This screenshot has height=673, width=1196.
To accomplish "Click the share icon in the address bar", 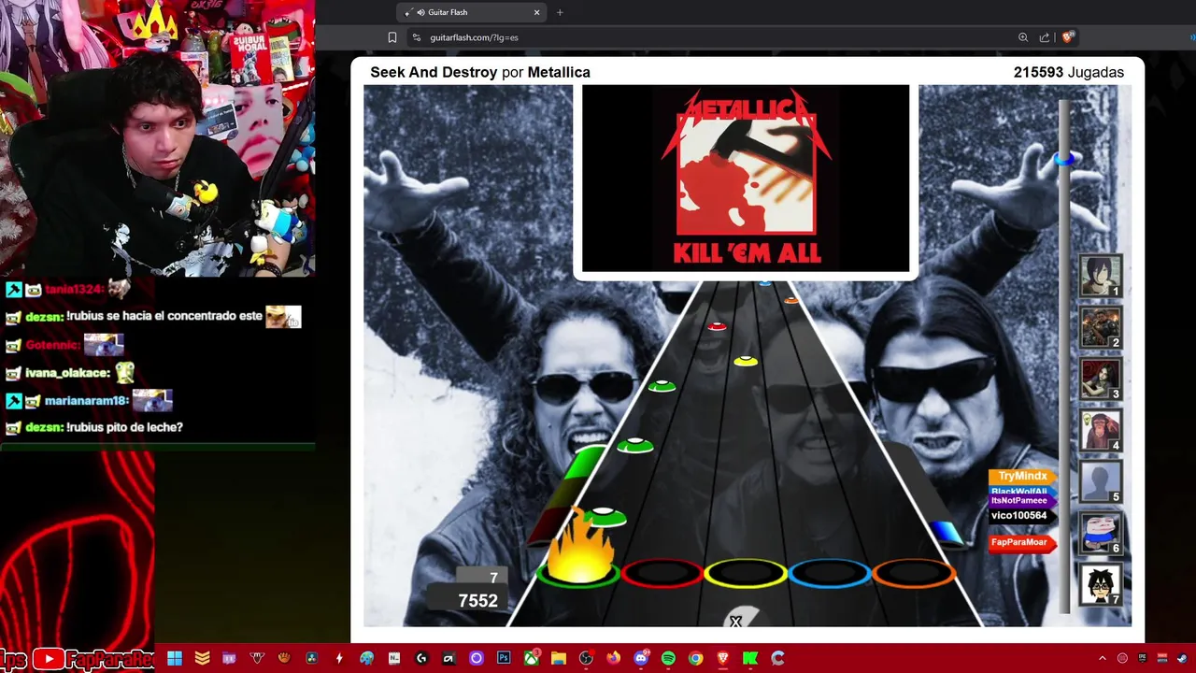I will (x=1045, y=37).
